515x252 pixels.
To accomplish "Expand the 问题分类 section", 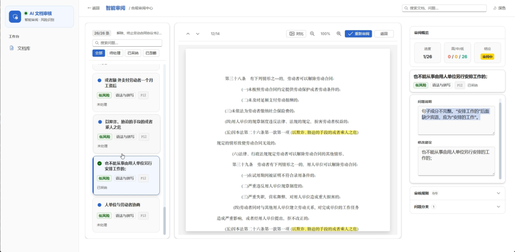I will point(457,207).
